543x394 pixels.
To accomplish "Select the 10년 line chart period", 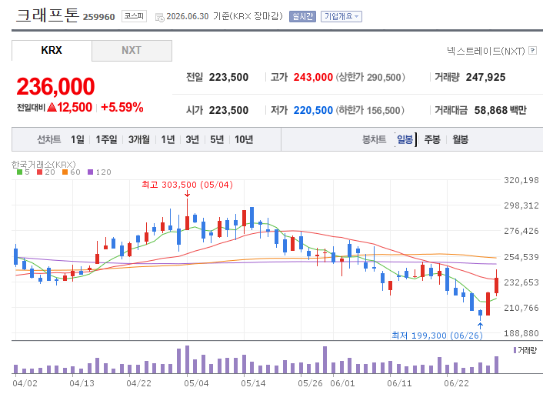I will [x=244, y=139].
